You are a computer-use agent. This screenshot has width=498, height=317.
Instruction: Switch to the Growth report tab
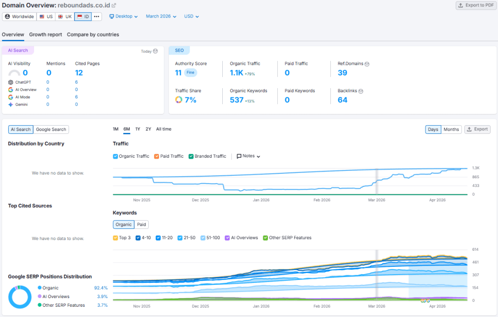point(45,35)
